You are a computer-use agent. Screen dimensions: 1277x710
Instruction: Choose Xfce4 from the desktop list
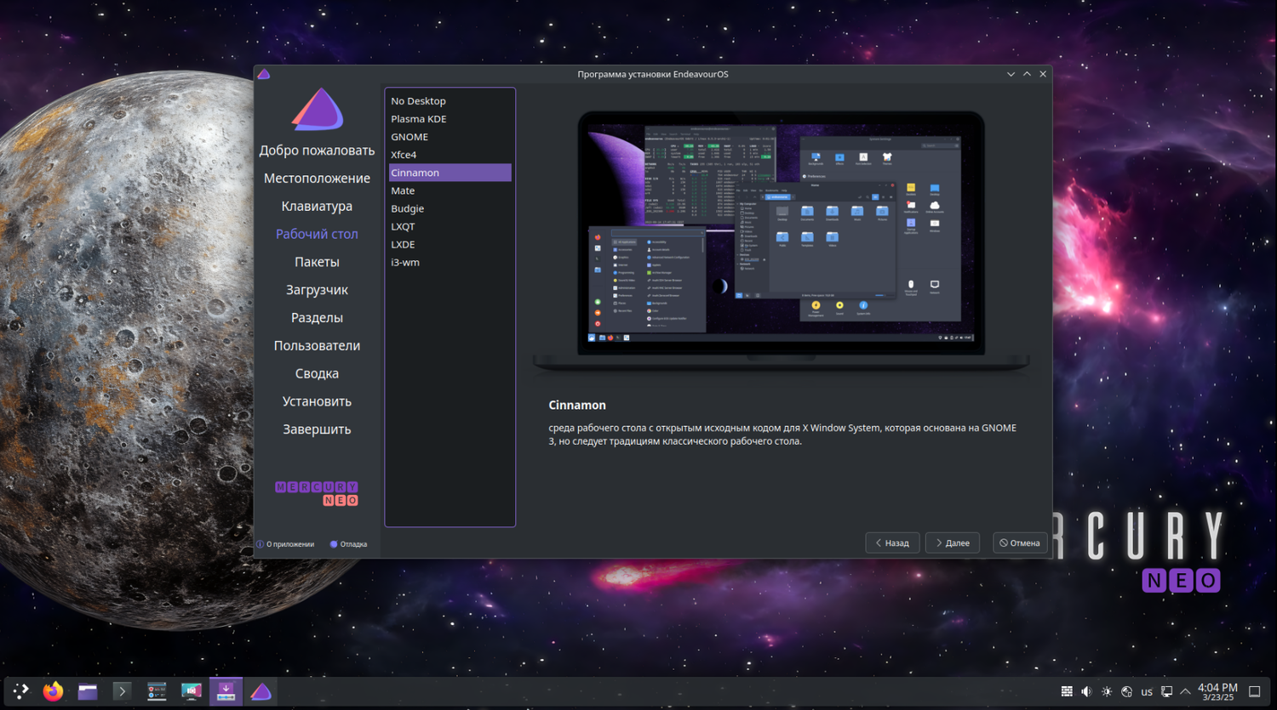pyautogui.click(x=450, y=155)
